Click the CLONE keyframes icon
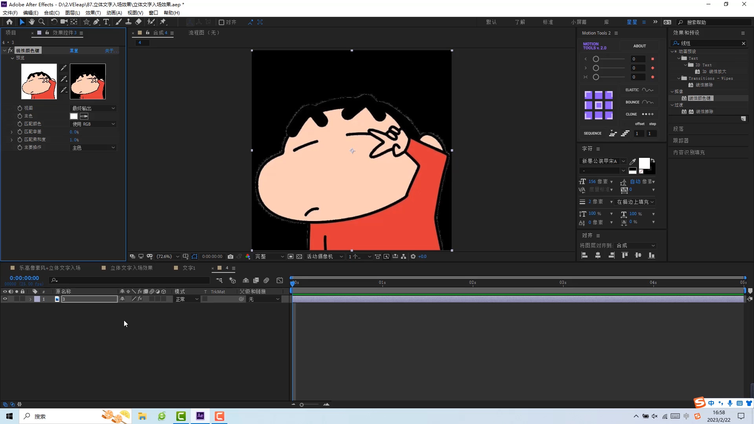The height and width of the screenshot is (424, 754). click(x=648, y=114)
